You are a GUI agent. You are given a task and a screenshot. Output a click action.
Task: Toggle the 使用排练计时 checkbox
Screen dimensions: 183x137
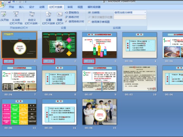point(66,22)
